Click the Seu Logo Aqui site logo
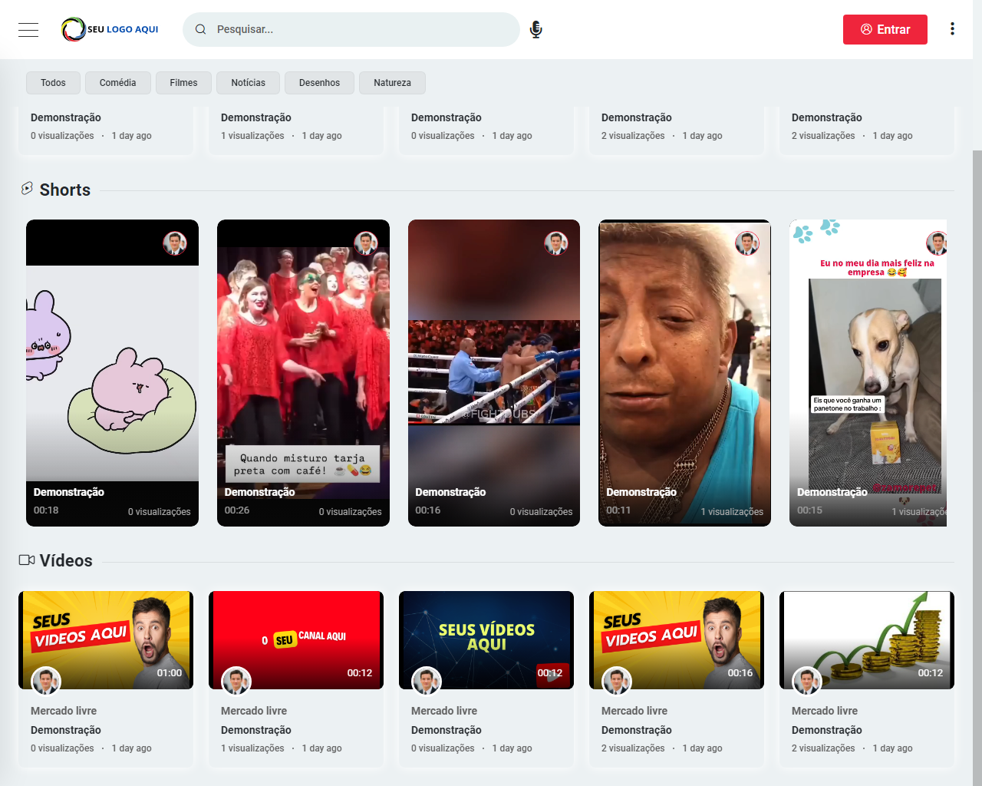The height and width of the screenshot is (786, 982). click(x=110, y=29)
